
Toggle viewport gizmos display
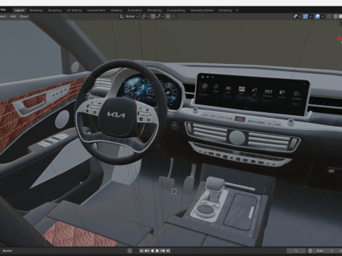[x=306, y=16]
